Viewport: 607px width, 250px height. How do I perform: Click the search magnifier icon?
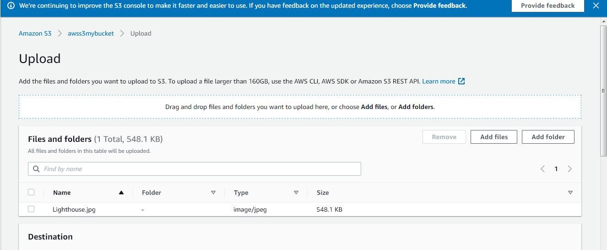pyautogui.click(x=36, y=169)
